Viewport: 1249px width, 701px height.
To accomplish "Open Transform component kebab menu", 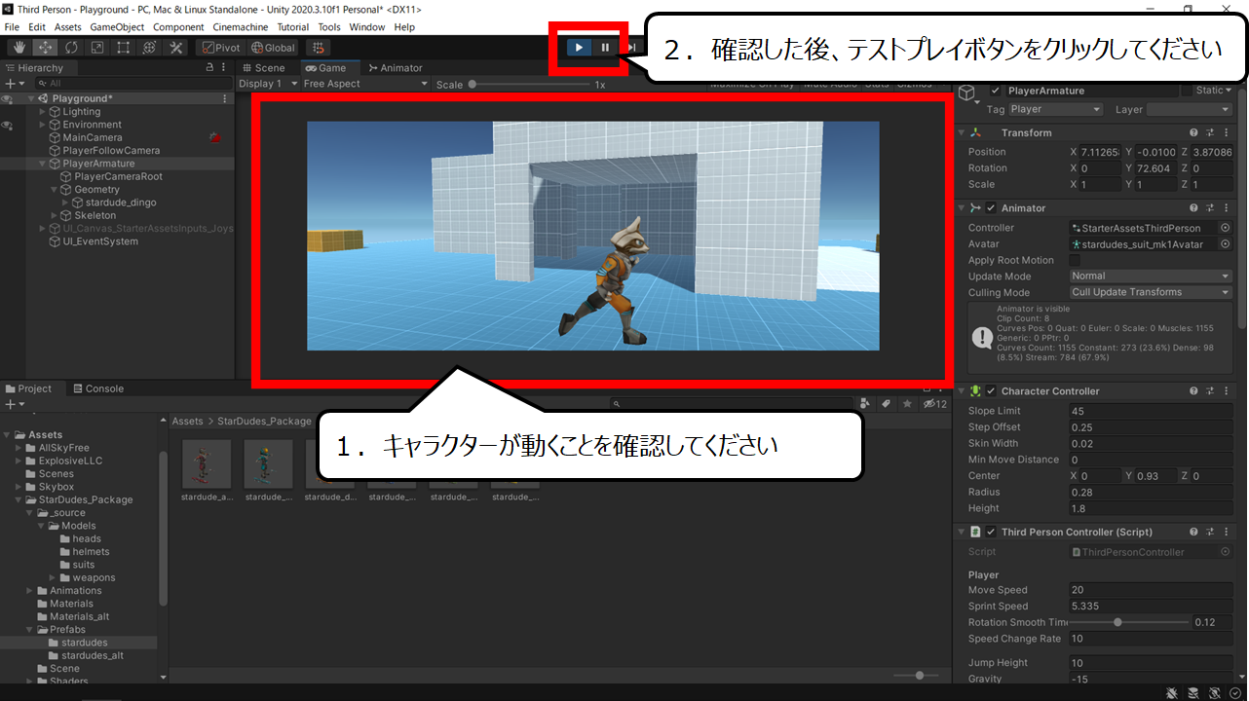I will point(1226,132).
